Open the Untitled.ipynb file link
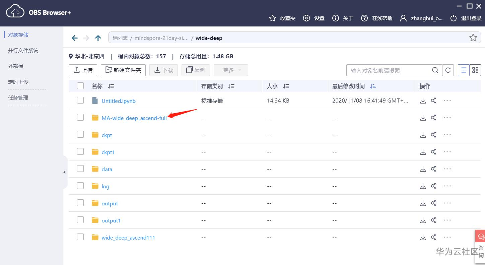 coord(119,101)
